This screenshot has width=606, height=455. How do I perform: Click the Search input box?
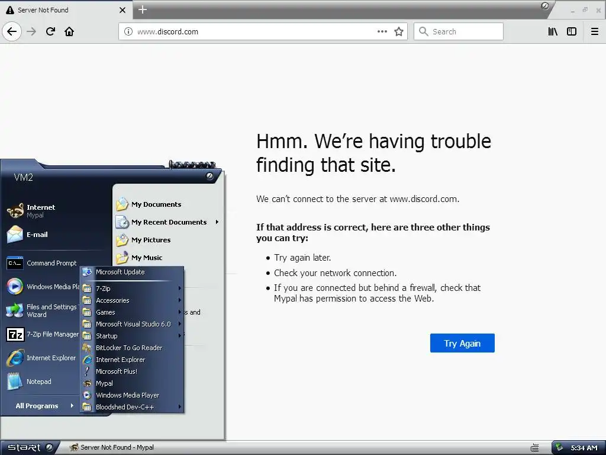coord(459,32)
